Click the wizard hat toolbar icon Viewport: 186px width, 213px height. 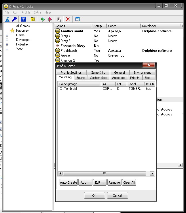coord(7,19)
